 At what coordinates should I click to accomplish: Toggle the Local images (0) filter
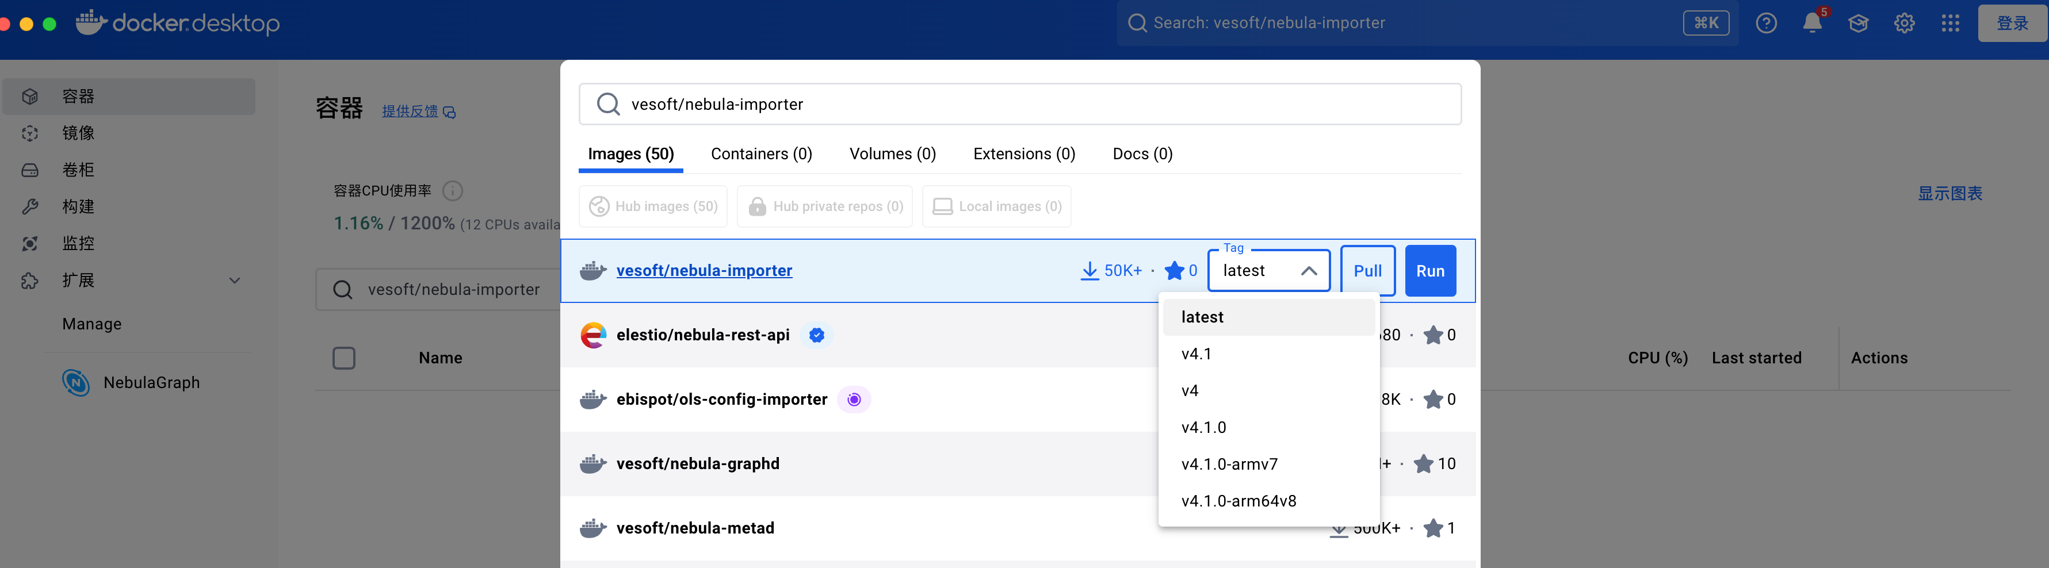coord(997,206)
